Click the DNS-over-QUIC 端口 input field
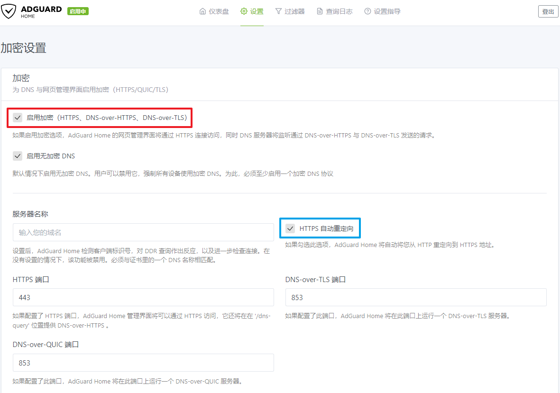Image resolution: width=560 pixels, height=393 pixels. pyautogui.click(x=143, y=363)
